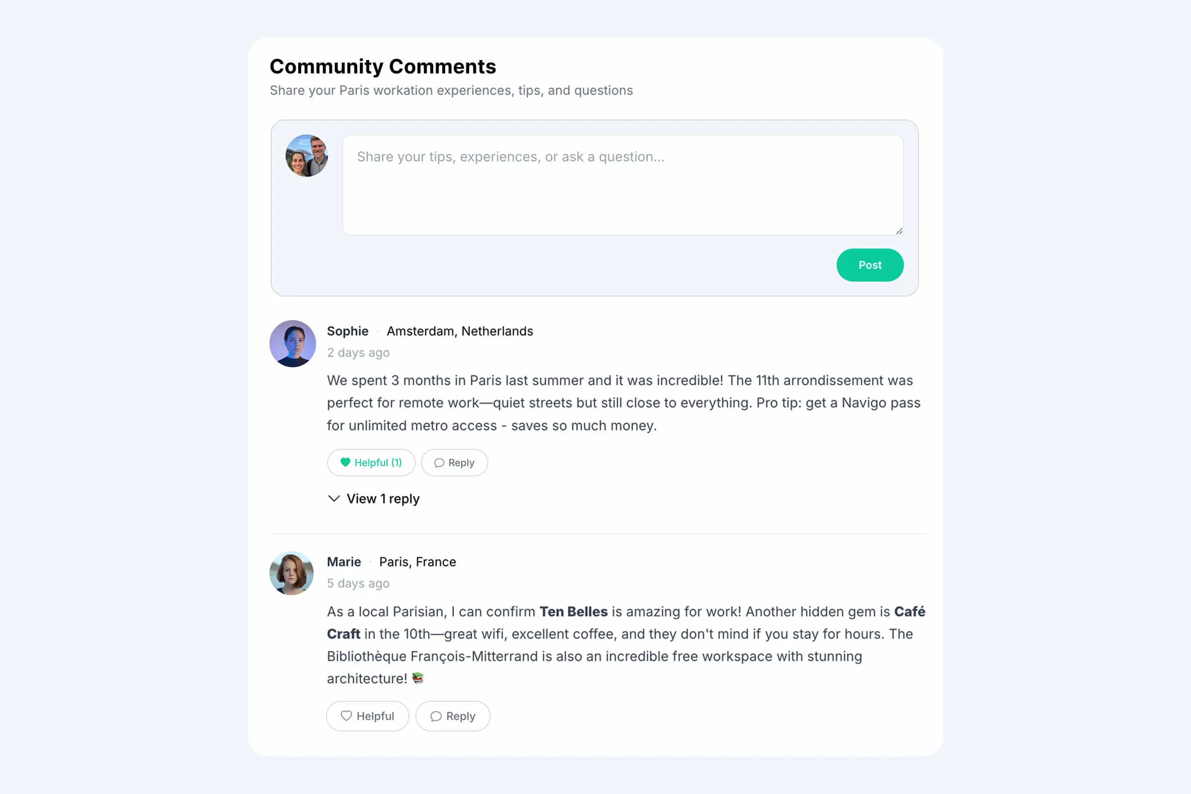Click the heart icon on Marie's Helpful button
Viewport: 1191px width, 794px height.
[346, 716]
